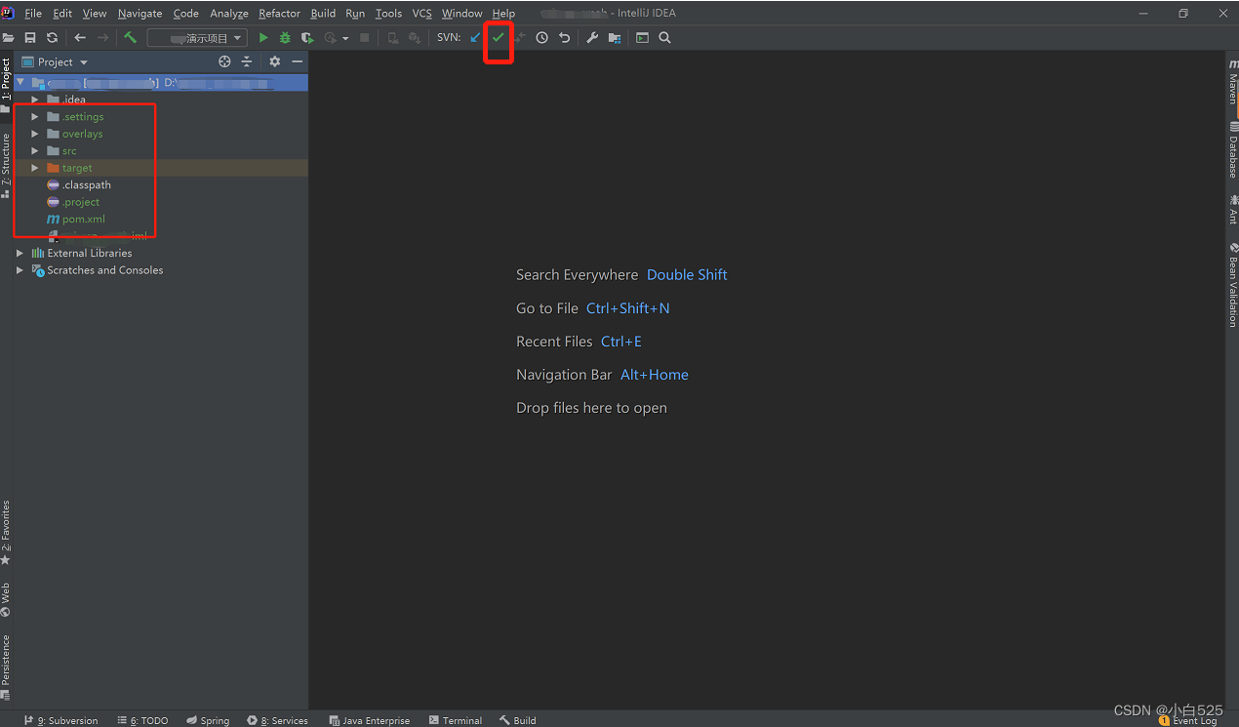Image resolution: width=1239 pixels, height=727 pixels.
Task: Open Show History clock icon
Action: coord(541,38)
